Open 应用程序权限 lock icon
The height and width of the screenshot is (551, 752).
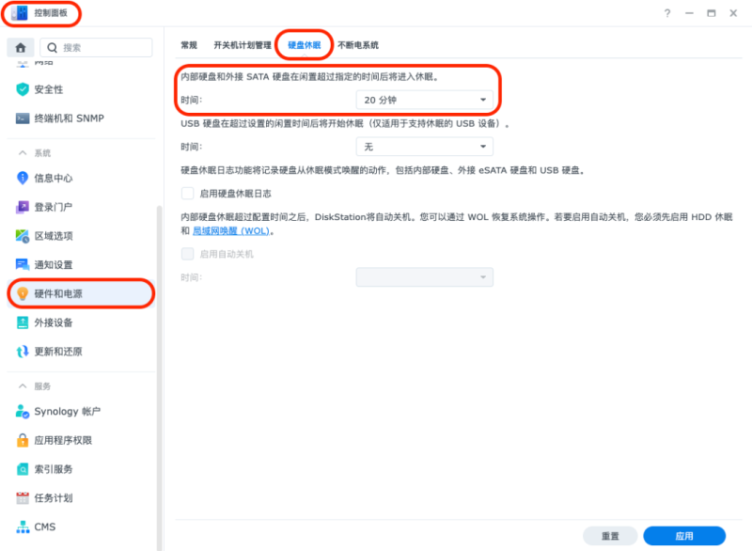tap(23, 440)
